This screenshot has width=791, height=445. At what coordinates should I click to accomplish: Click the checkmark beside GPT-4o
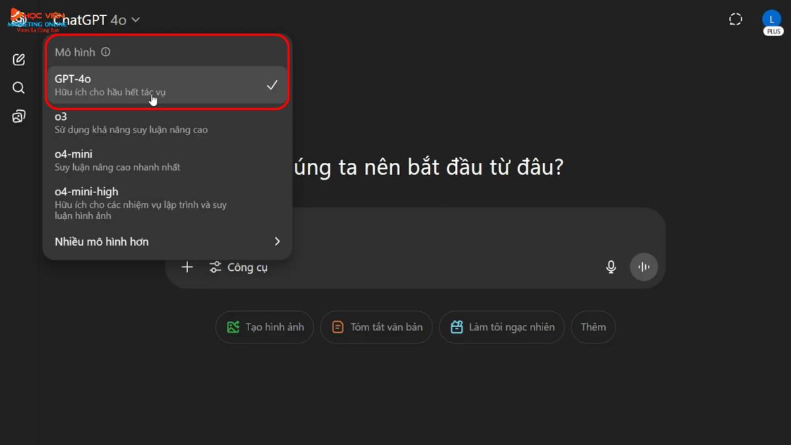[272, 85]
